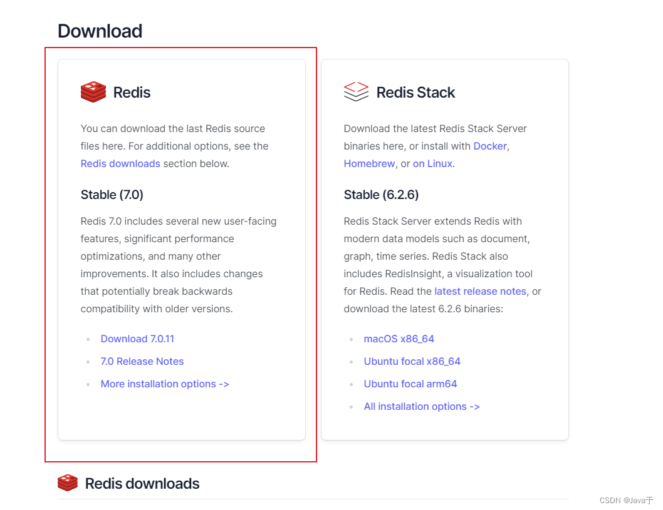Open More installation options
The height and width of the screenshot is (510, 663).
coord(164,384)
